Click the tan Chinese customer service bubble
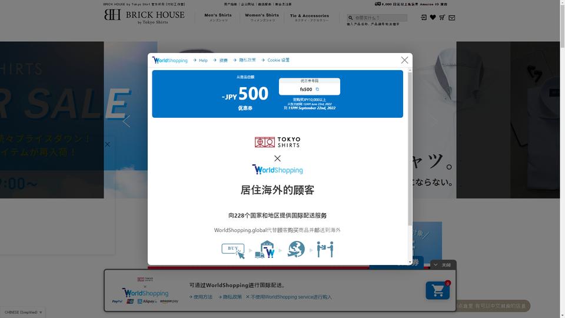Image resolution: width=565 pixels, height=318 pixels. click(x=493, y=306)
